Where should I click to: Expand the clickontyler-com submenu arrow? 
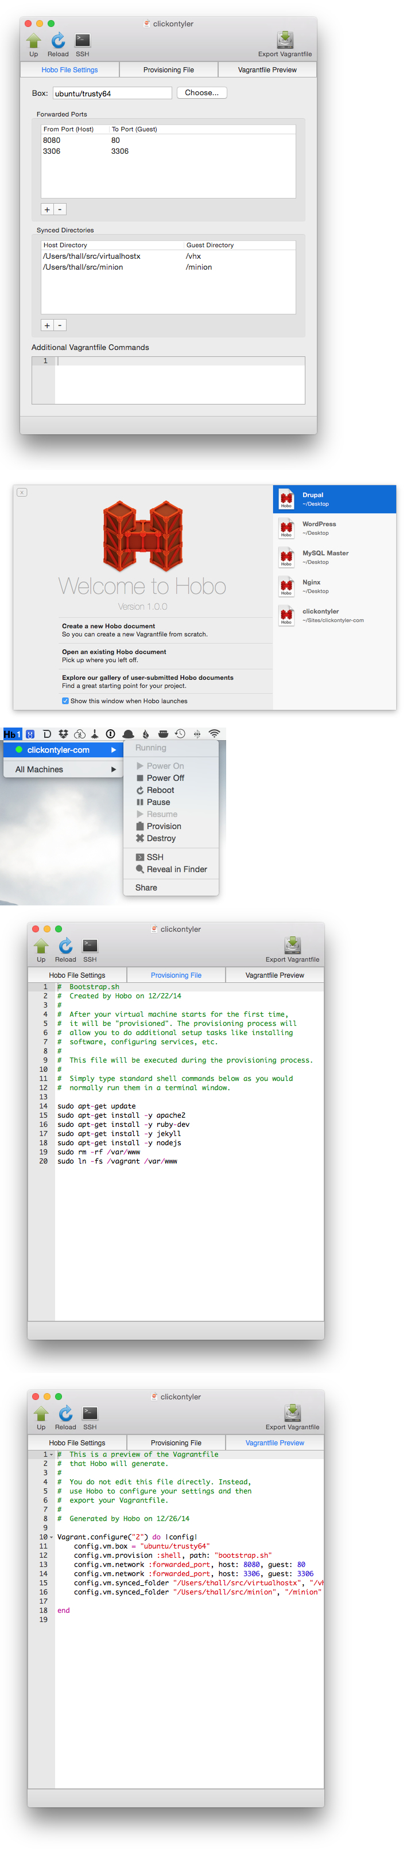113,750
